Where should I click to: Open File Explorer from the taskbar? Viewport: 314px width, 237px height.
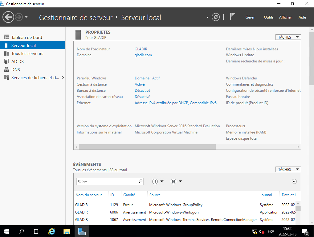pyautogui.click(x=67, y=231)
